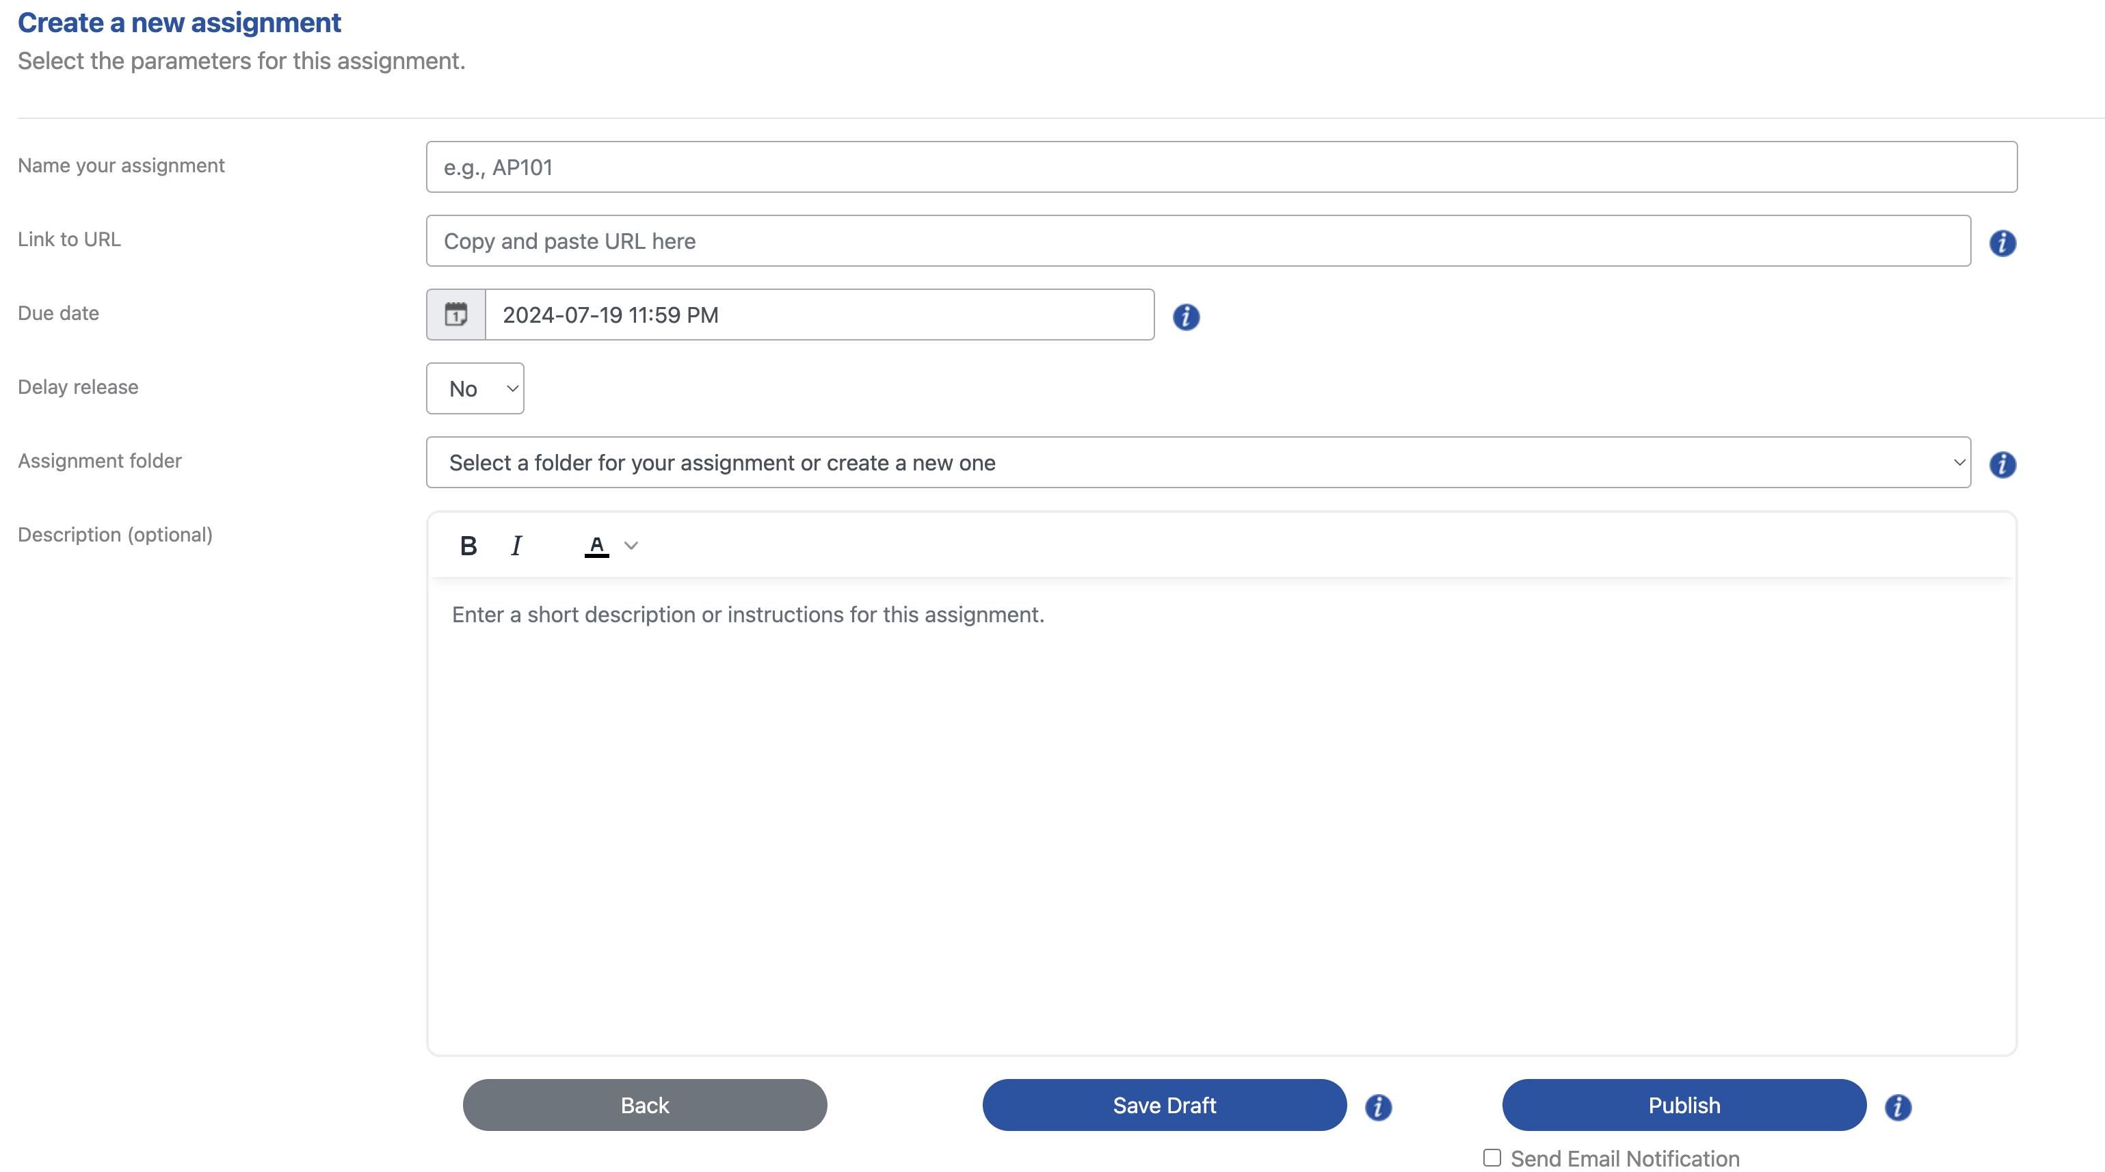Enable Send Email Notification
The width and height of the screenshot is (2105, 1172).
pos(1492,1157)
